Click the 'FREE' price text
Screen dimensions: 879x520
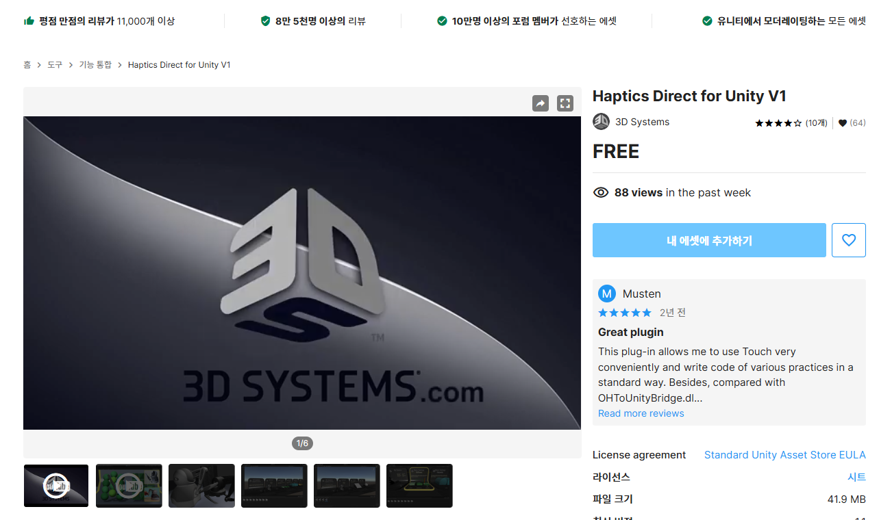coord(616,152)
